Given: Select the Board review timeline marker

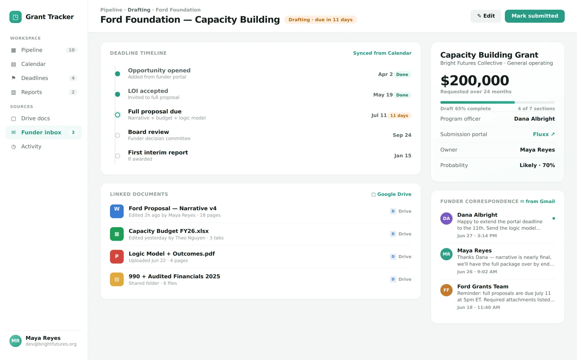Looking at the screenshot, I should 118,135.
